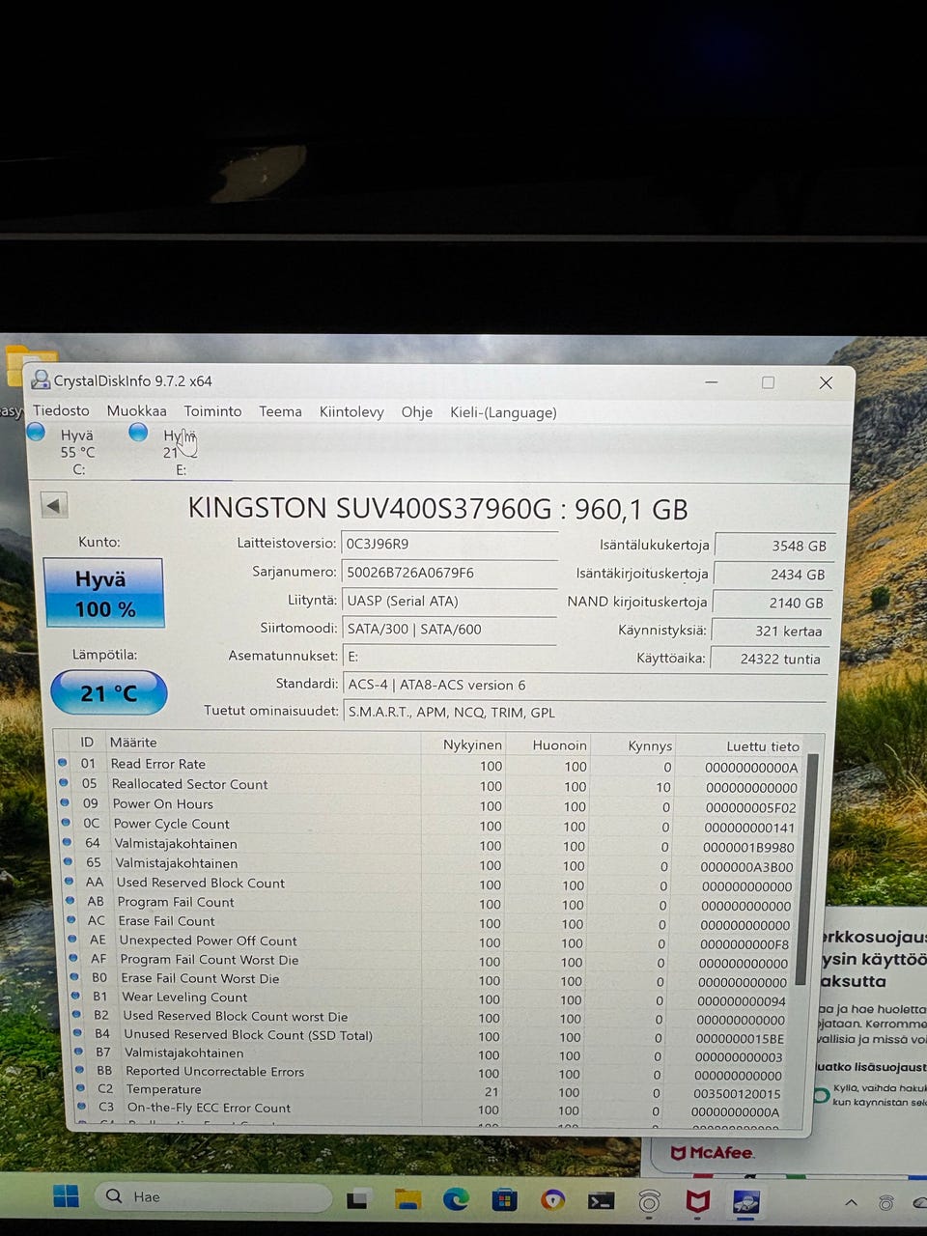
Task: Click the NAND kirjoituskertoja value 2140 GB
Action: pyautogui.click(x=771, y=603)
